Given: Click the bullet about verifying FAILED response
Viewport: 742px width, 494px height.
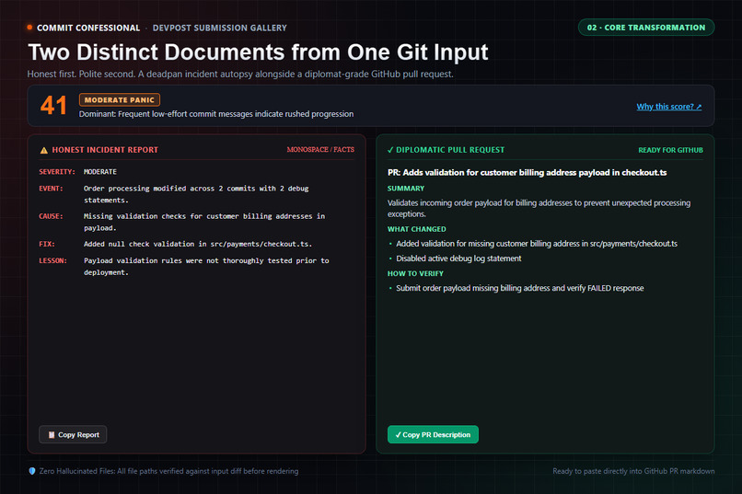Looking at the screenshot, I should click(x=519, y=288).
